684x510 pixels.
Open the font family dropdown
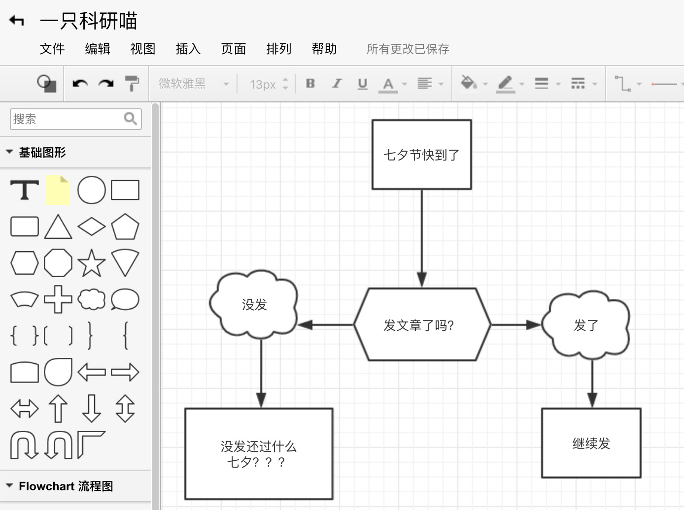(192, 83)
